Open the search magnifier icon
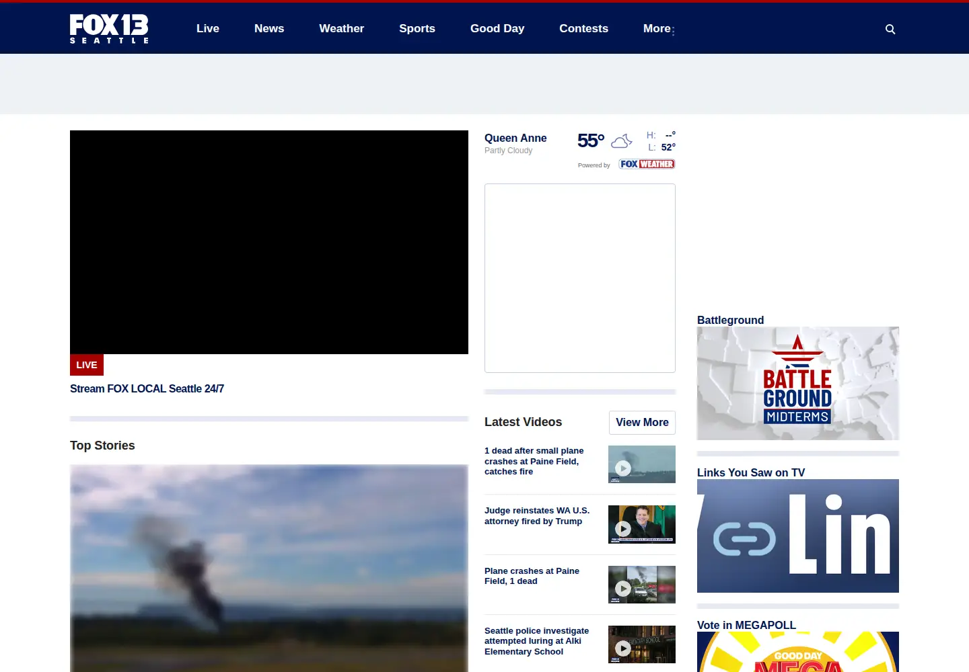 (890, 29)
